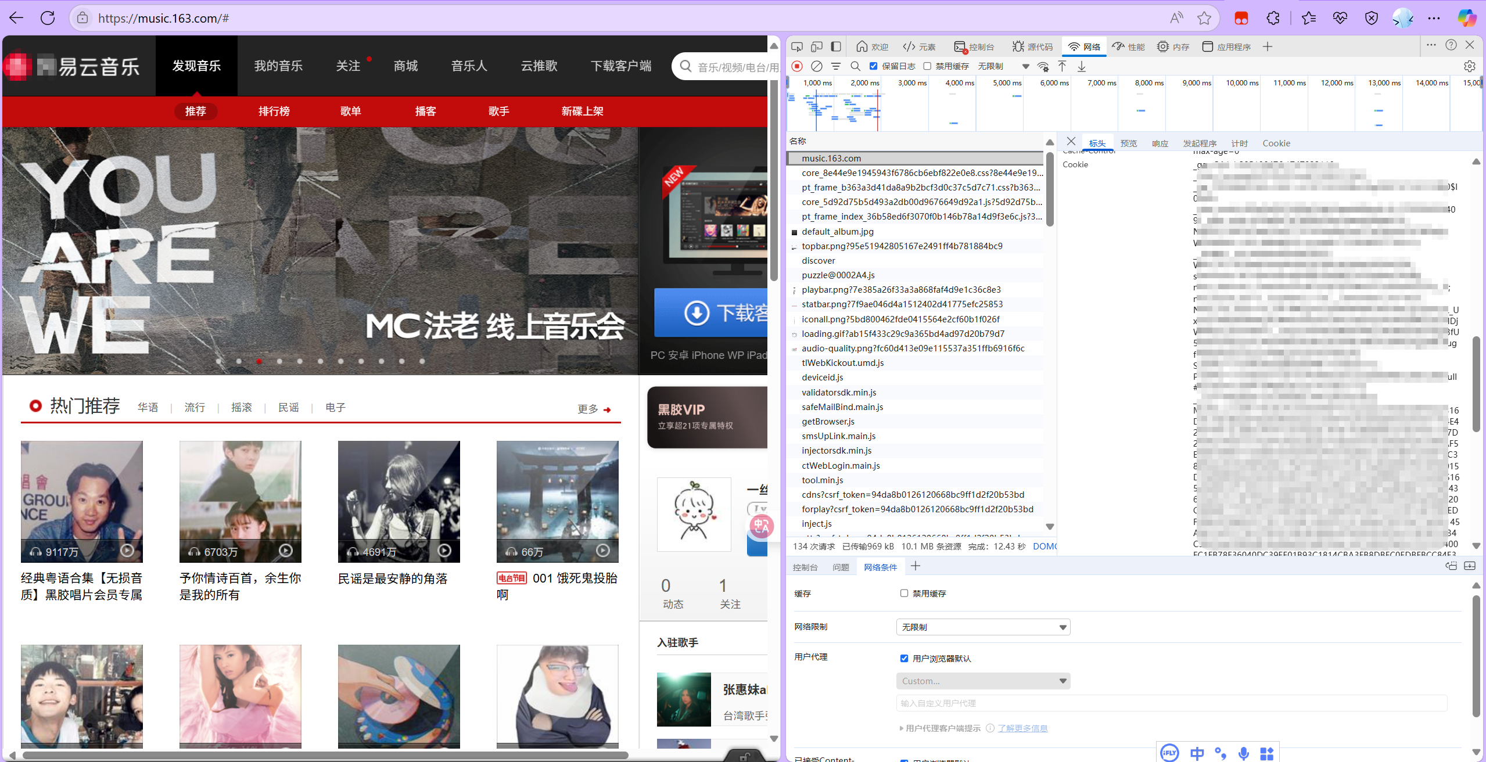Toggle the network filter icon
Image resolution: width=1486 pixels, height=762 pixels.
pos(836,66)
